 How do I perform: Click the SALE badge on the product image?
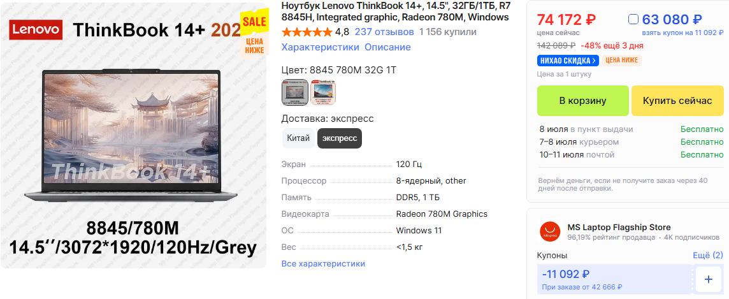(x=254, y=22)
